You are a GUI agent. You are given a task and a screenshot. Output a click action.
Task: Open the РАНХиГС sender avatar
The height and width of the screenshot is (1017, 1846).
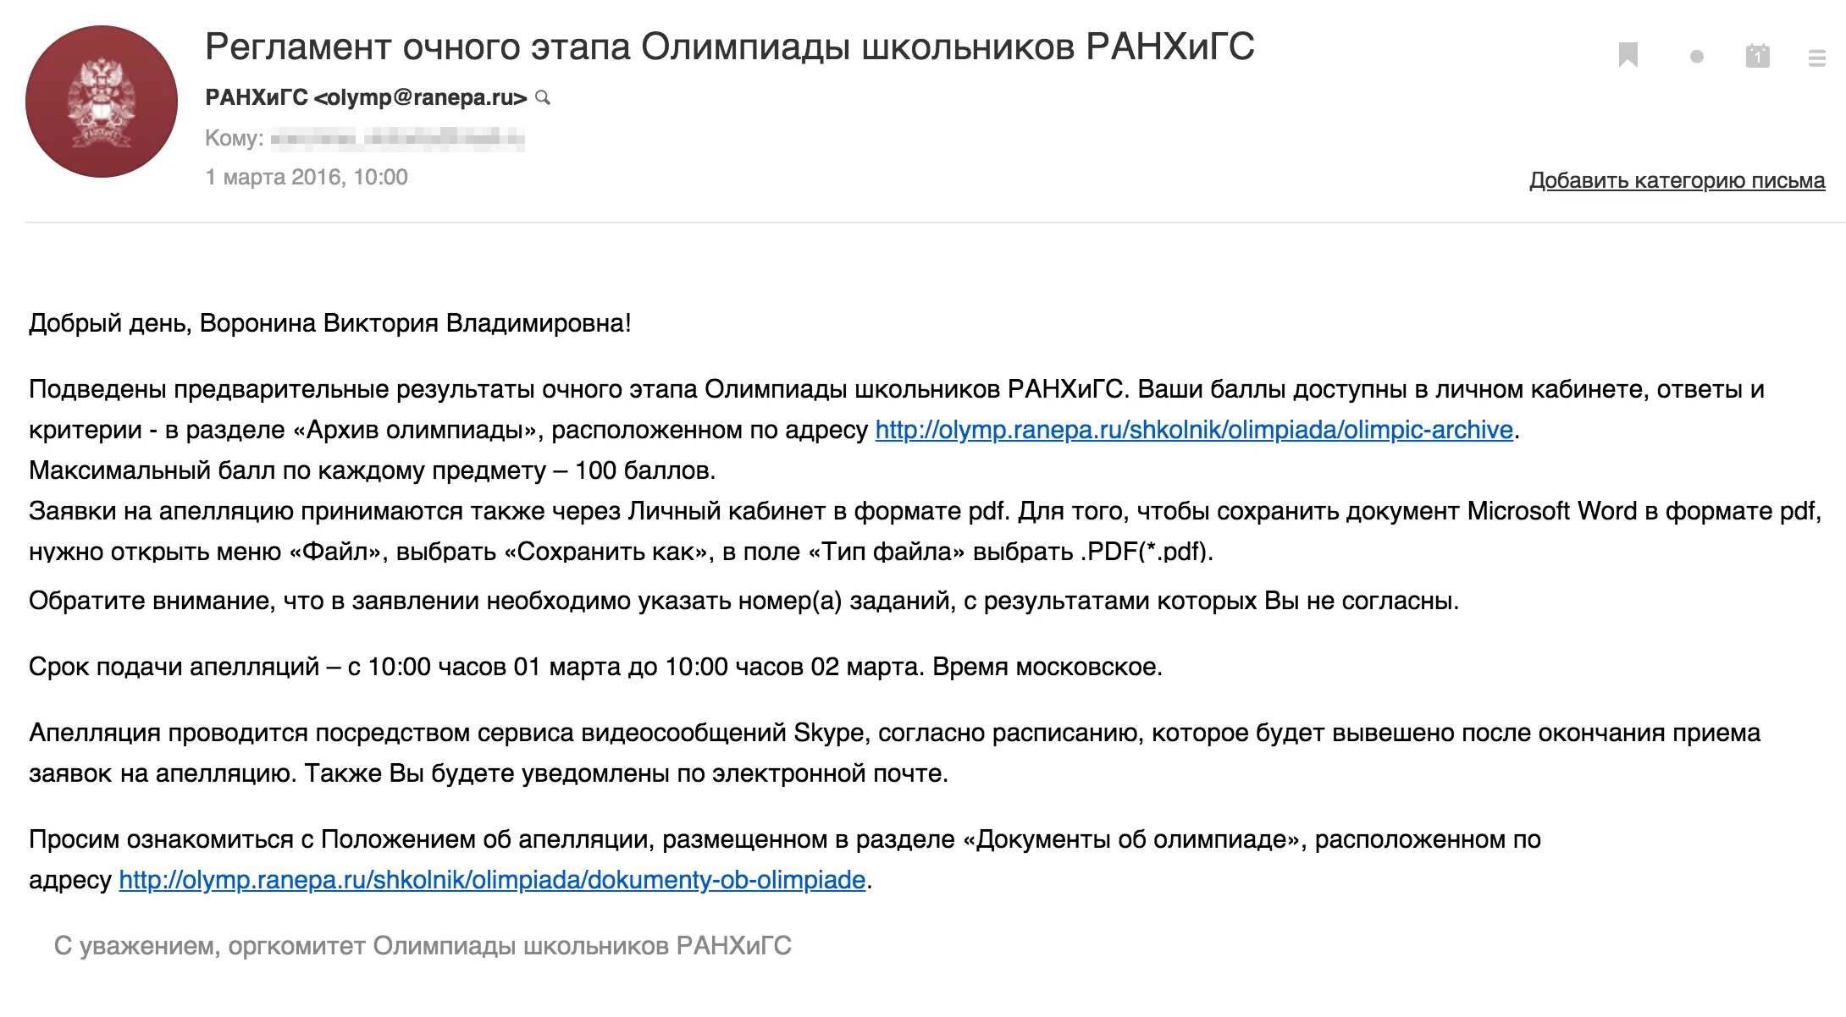tap(102, 102)
